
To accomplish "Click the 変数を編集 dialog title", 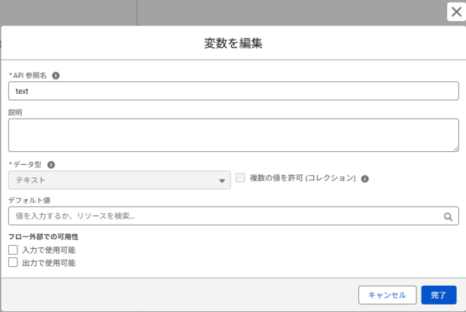I will pos(233,44).
